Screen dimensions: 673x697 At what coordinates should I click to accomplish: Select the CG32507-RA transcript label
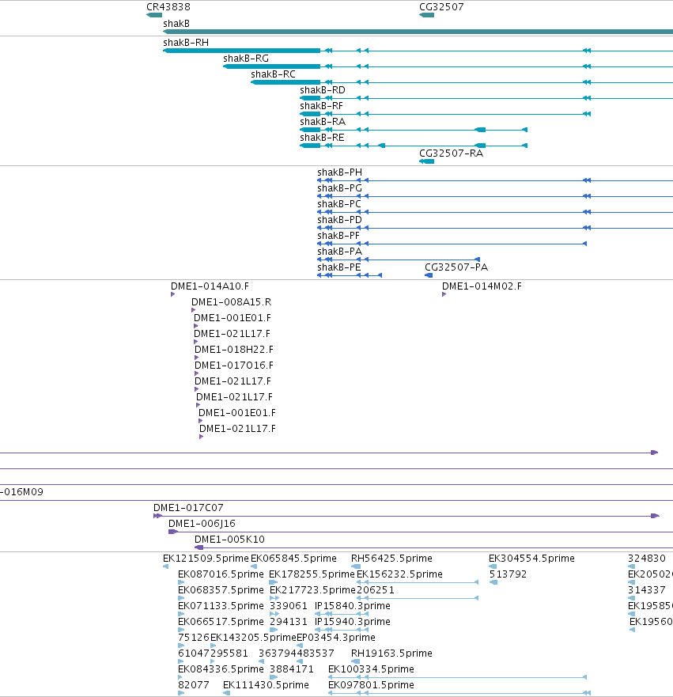click(451, 153)
